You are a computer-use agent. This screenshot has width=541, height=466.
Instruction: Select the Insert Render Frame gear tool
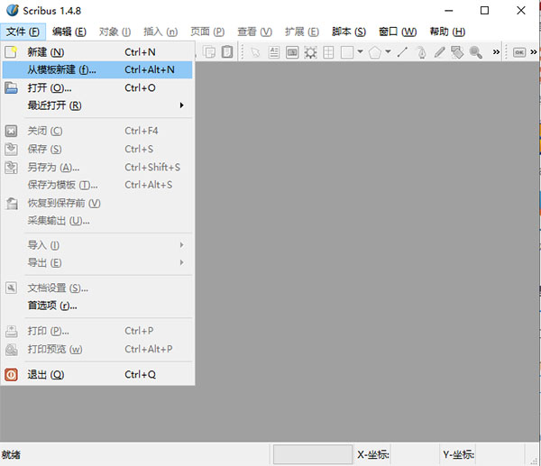[310, 52]
